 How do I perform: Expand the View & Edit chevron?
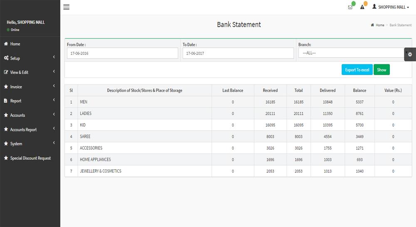click(x=54, y=71)
